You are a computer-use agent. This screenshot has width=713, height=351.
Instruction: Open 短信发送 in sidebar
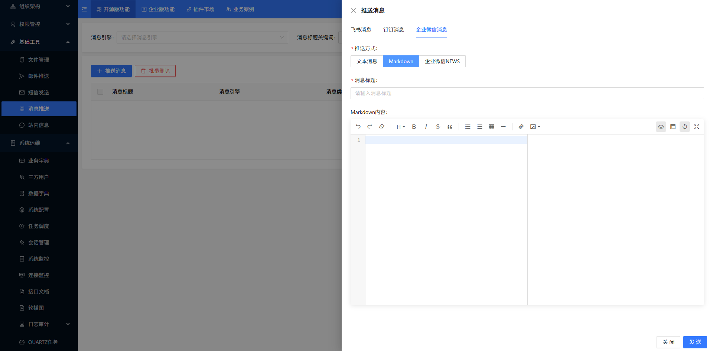pos(39,92)
